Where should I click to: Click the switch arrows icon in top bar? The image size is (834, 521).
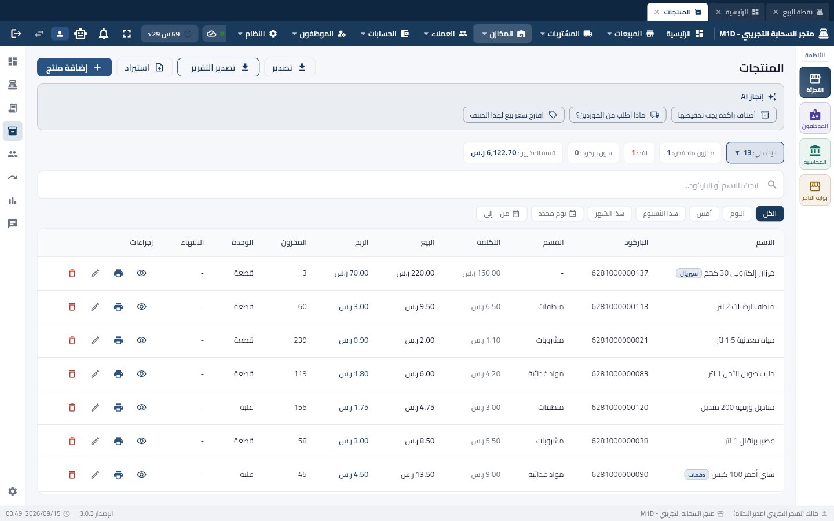pyautogui.click(x=39, y=34)
